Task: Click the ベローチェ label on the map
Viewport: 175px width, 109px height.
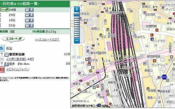Action: click(115, 96)
